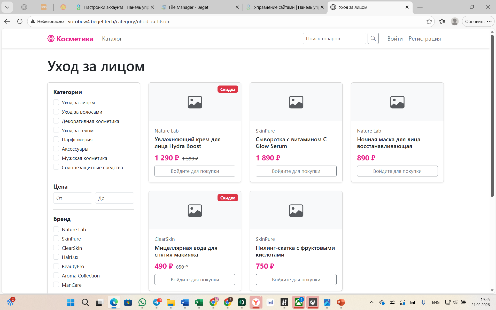The height and width of the screenshot is (310, 496).
Task: Tick the Парфюмерия category checkbox
Action: point(56,139)
